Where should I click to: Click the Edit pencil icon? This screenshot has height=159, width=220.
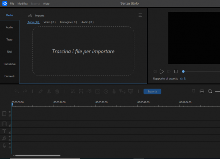[41, 91]
